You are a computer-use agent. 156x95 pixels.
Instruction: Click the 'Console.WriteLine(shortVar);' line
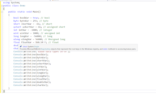click(x=31, y=61)
